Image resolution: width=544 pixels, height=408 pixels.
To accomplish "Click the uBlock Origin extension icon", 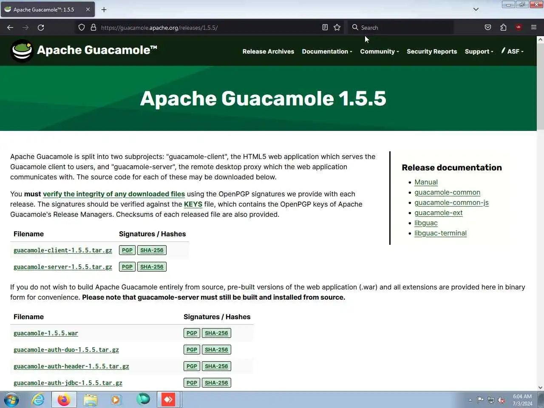I will point(518,28).
